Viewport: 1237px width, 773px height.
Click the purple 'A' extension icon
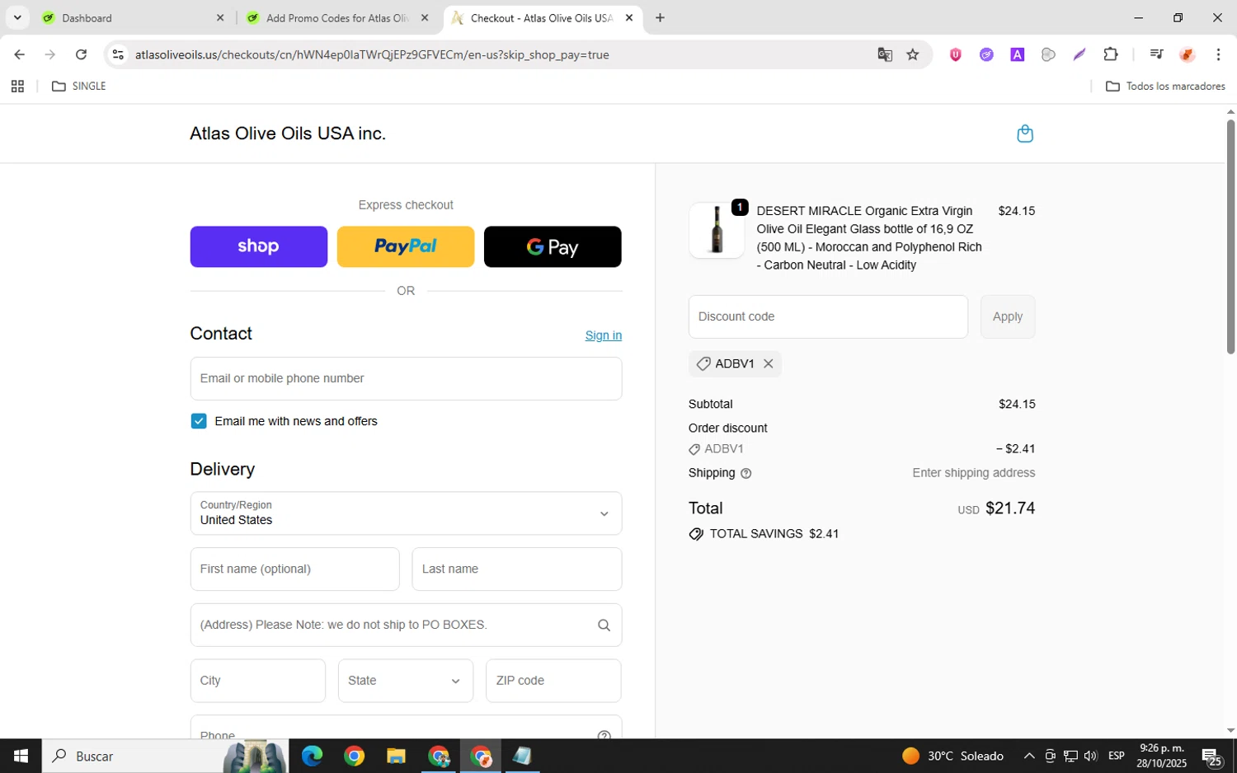coord(1017,54)
